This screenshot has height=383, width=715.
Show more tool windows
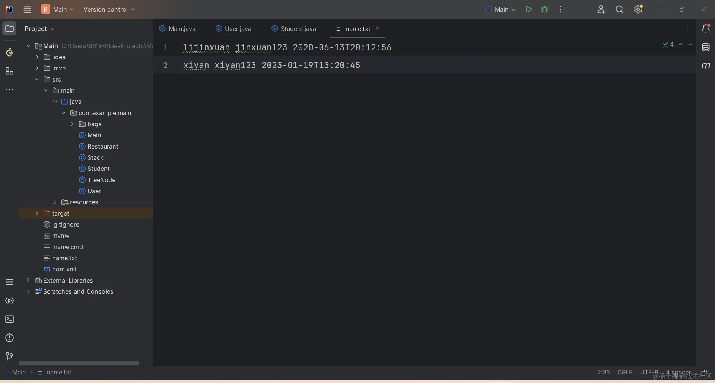click(9, 90)
